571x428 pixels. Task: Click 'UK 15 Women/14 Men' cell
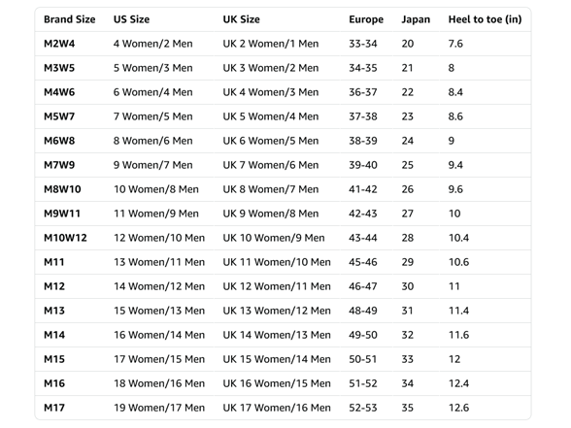tap(277, 359)
